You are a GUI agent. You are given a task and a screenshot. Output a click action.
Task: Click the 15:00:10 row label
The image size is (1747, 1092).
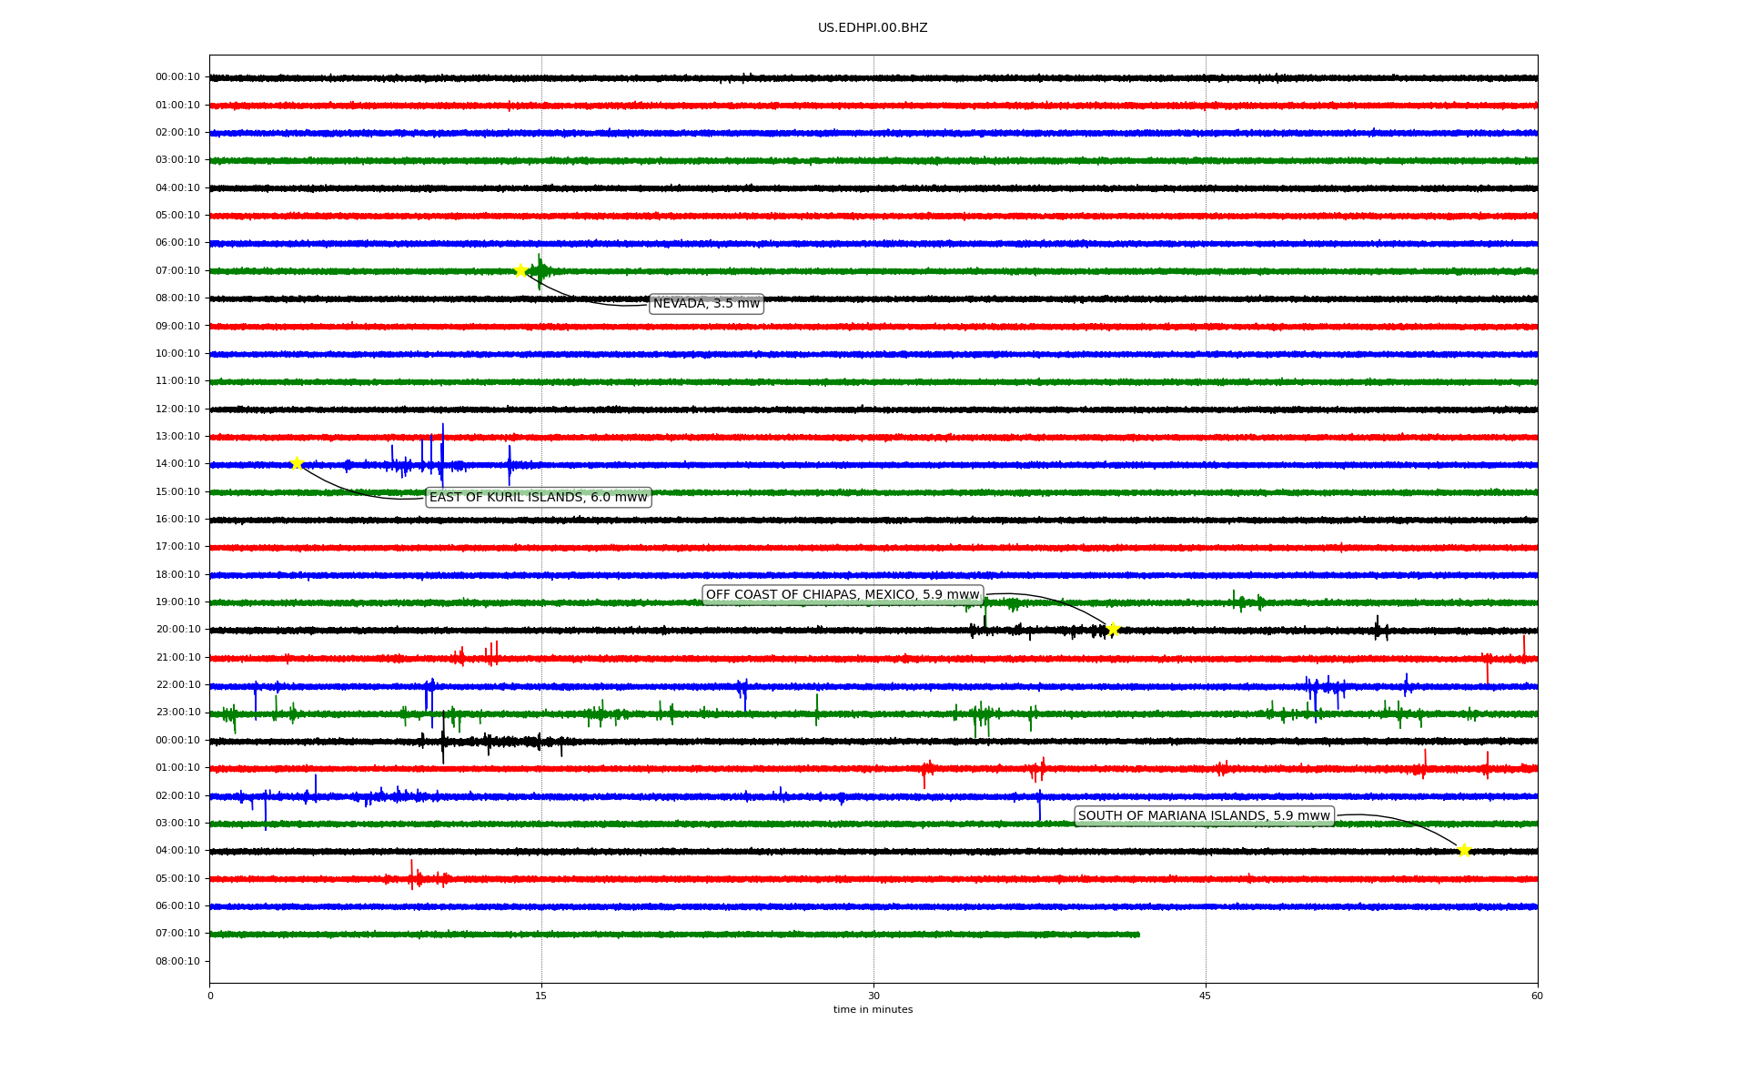pyautogui.click(x=177, y=491)
